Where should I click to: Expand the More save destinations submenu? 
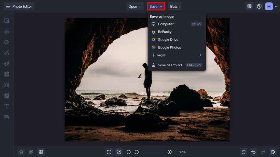point(176,55)
